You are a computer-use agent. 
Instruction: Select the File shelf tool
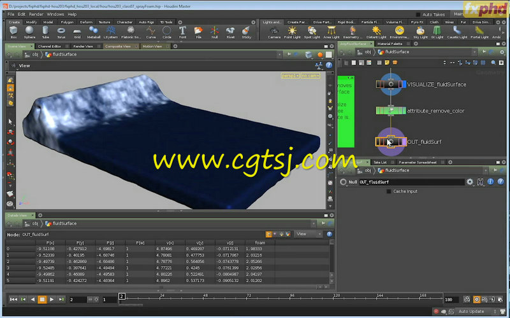(x=198, y=32)
